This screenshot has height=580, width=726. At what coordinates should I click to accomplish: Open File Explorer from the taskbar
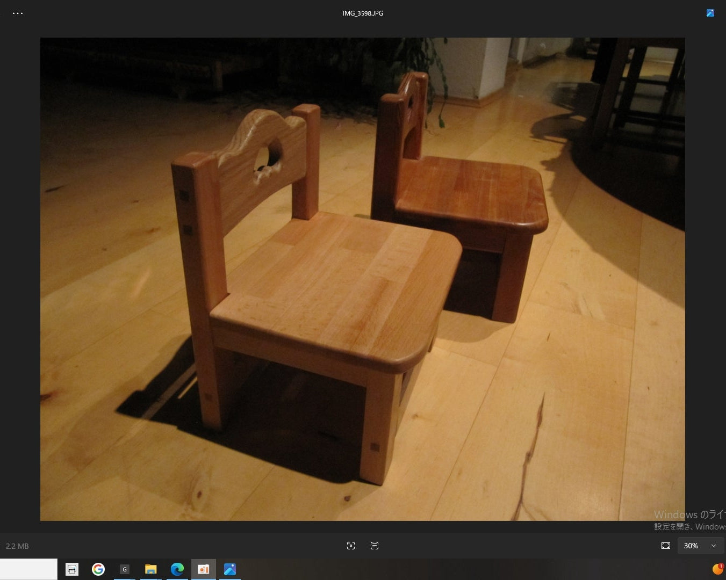pyautogui.click(x=150, y=569)
